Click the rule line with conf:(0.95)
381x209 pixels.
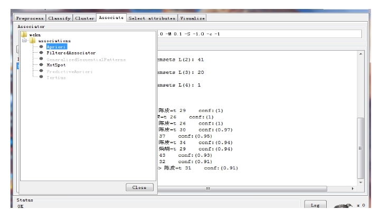[x=186, y=136]
